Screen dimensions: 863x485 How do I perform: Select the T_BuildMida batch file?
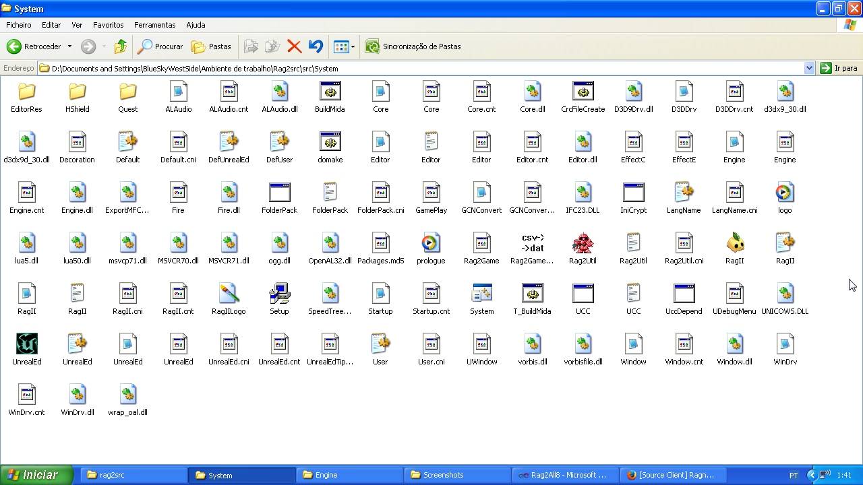click(x=532, y=299)
